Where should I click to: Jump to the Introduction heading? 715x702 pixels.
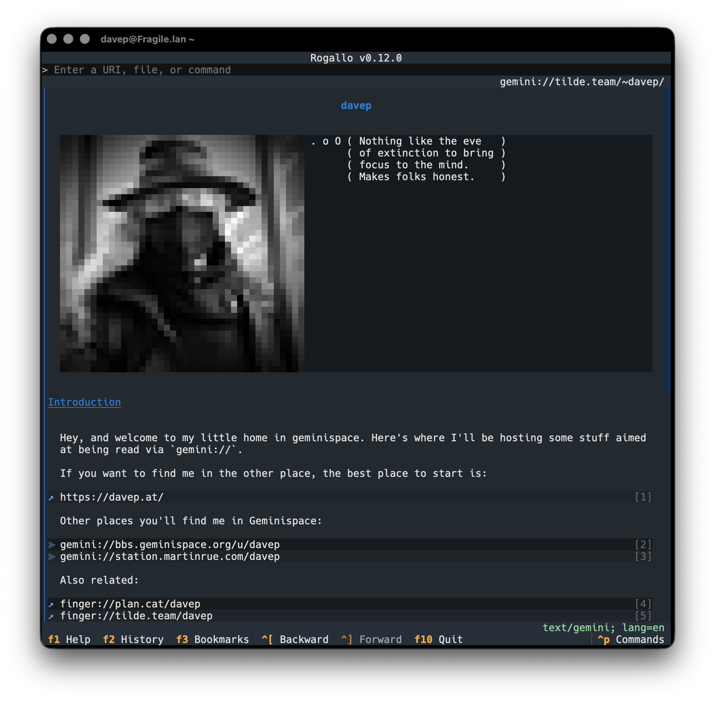[84, 402]
